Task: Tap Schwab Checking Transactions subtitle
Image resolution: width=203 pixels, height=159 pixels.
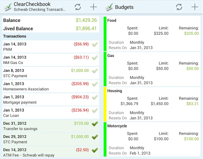Action: (x=40, y=9)
